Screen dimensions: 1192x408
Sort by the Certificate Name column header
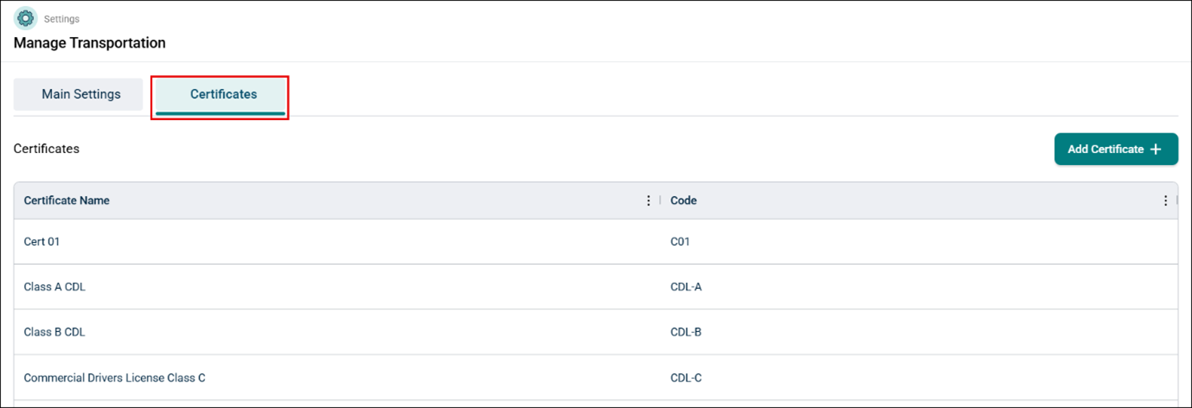coord(67,201)
